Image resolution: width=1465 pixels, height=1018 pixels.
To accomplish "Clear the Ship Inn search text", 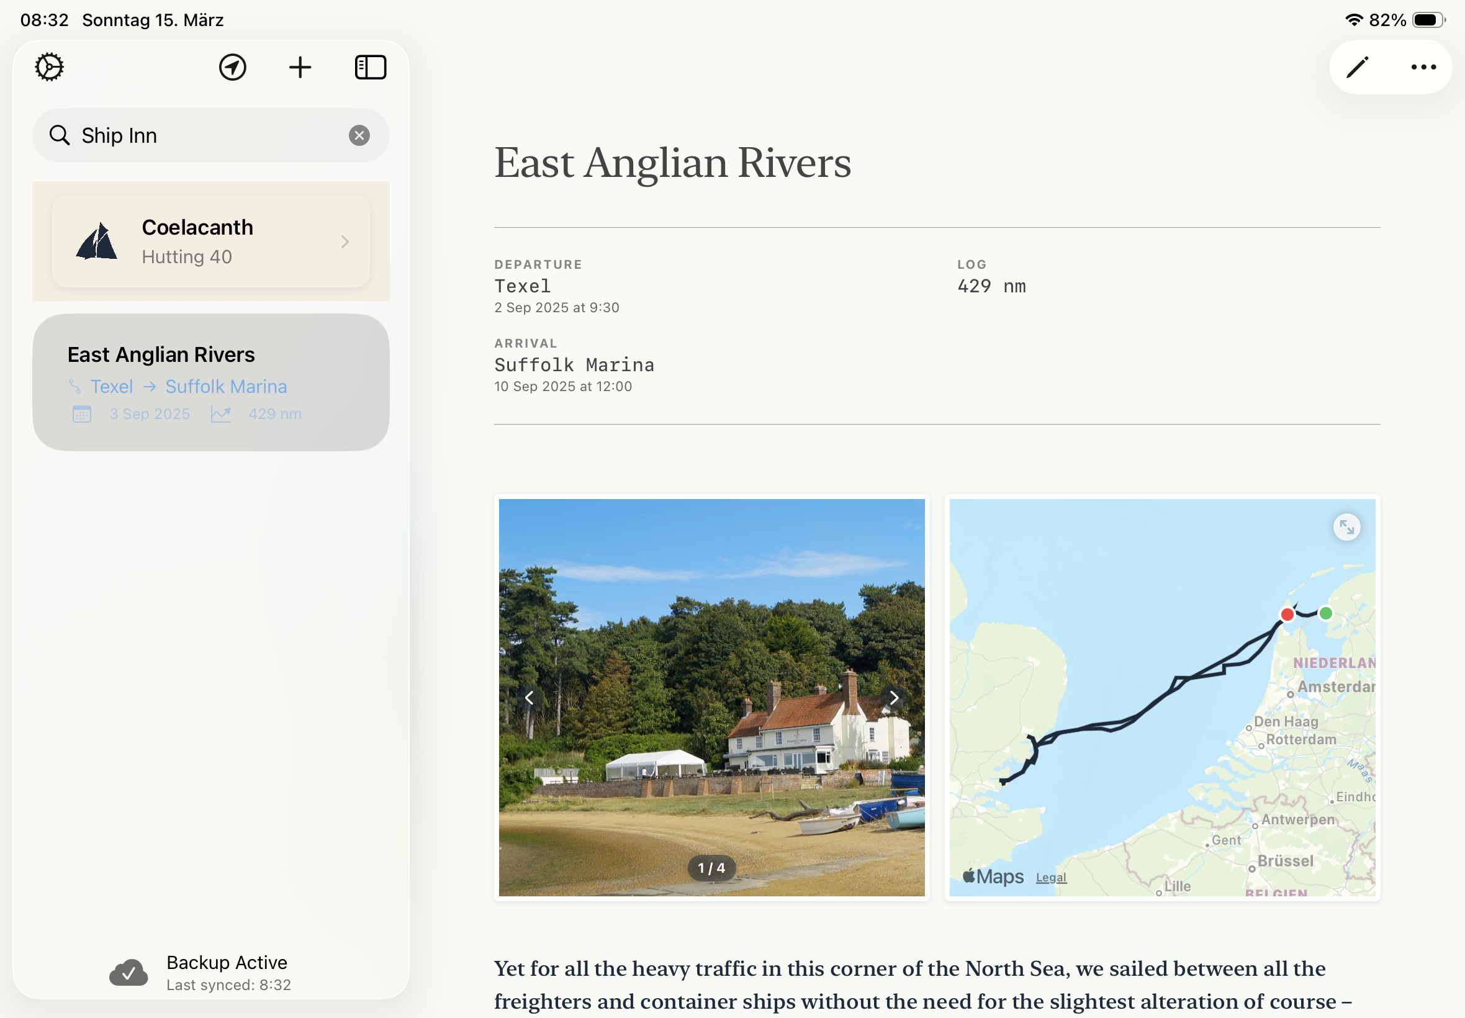I will [x=359, y=135].
